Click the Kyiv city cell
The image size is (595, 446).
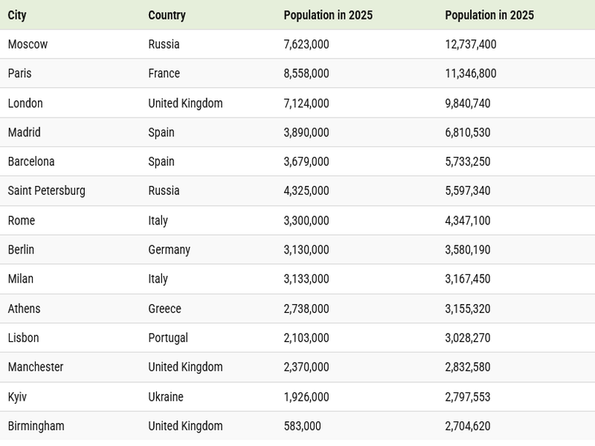pyautogui.click(x=17, y=396)
